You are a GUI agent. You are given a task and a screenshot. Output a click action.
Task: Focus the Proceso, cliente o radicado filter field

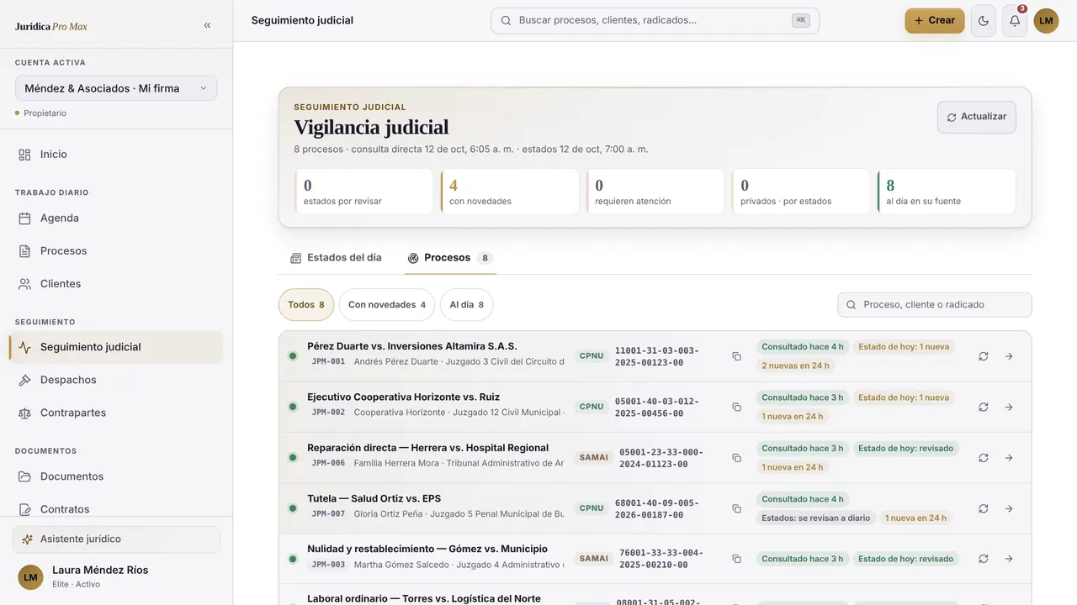935,305
